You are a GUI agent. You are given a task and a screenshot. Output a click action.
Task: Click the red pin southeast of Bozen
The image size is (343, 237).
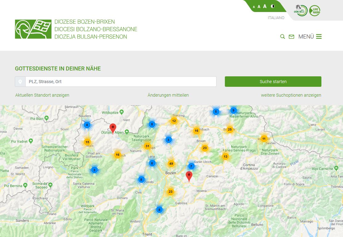(x=189, y=176)
